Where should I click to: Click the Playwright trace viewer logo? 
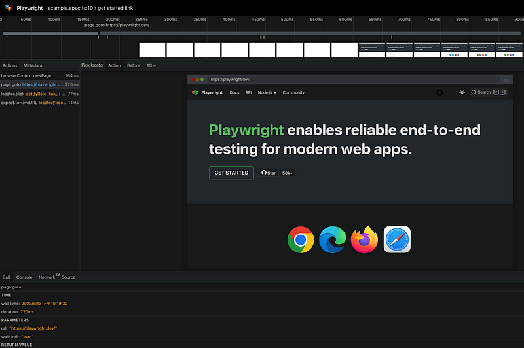[8, 9]
